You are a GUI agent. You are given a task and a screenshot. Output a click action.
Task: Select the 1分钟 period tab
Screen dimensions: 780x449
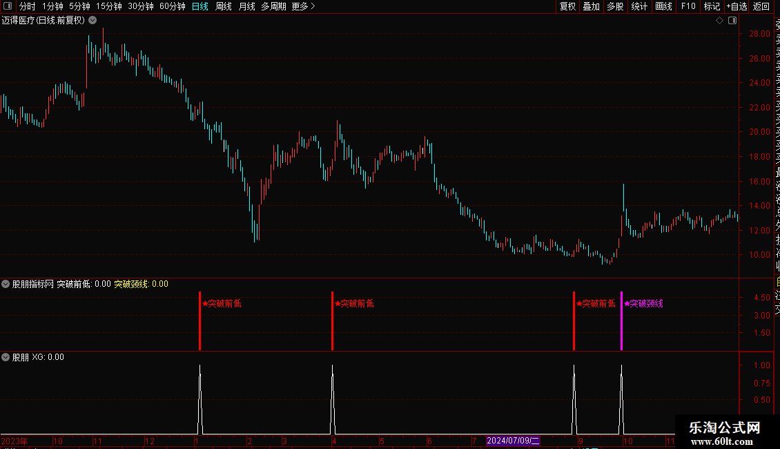click(52, 6)
